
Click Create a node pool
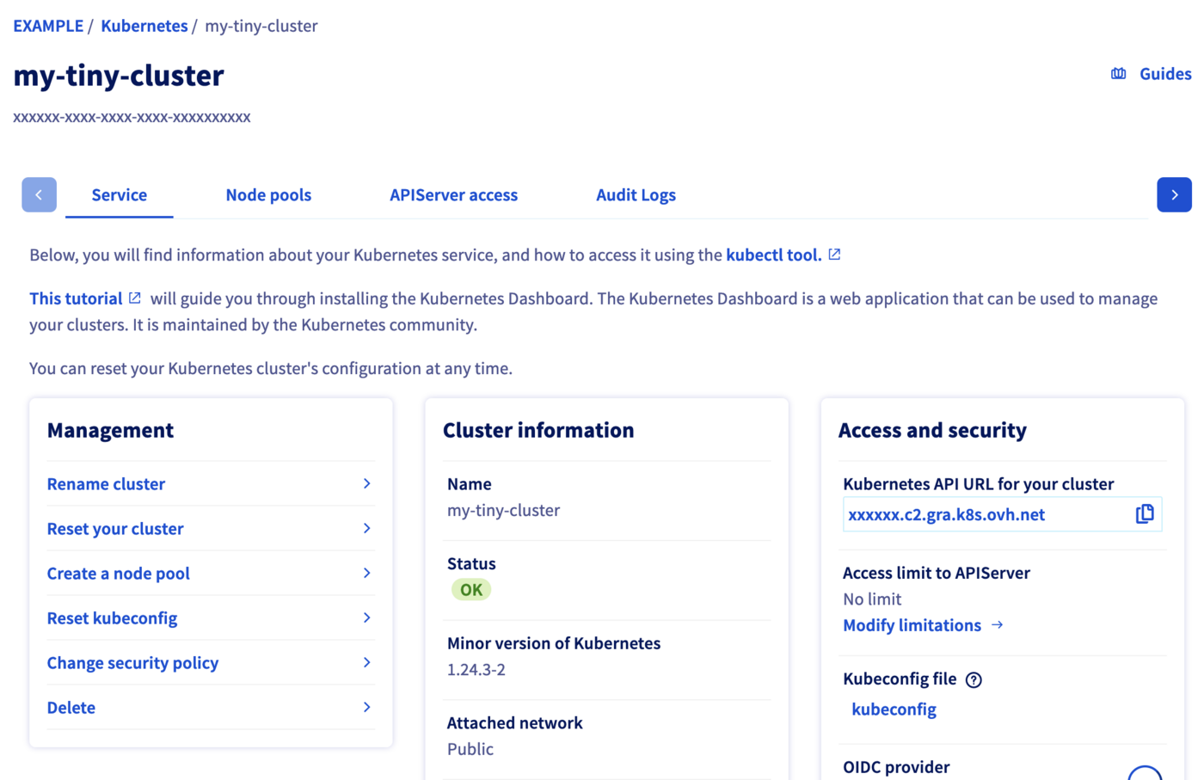pos(118,573)
